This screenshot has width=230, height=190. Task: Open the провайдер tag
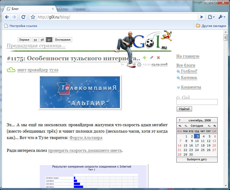coord(38,70)
